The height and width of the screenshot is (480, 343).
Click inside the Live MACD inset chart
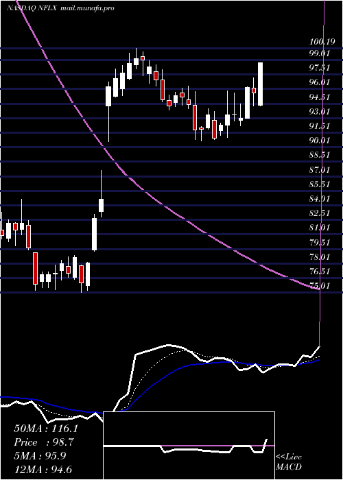[189, 446]
